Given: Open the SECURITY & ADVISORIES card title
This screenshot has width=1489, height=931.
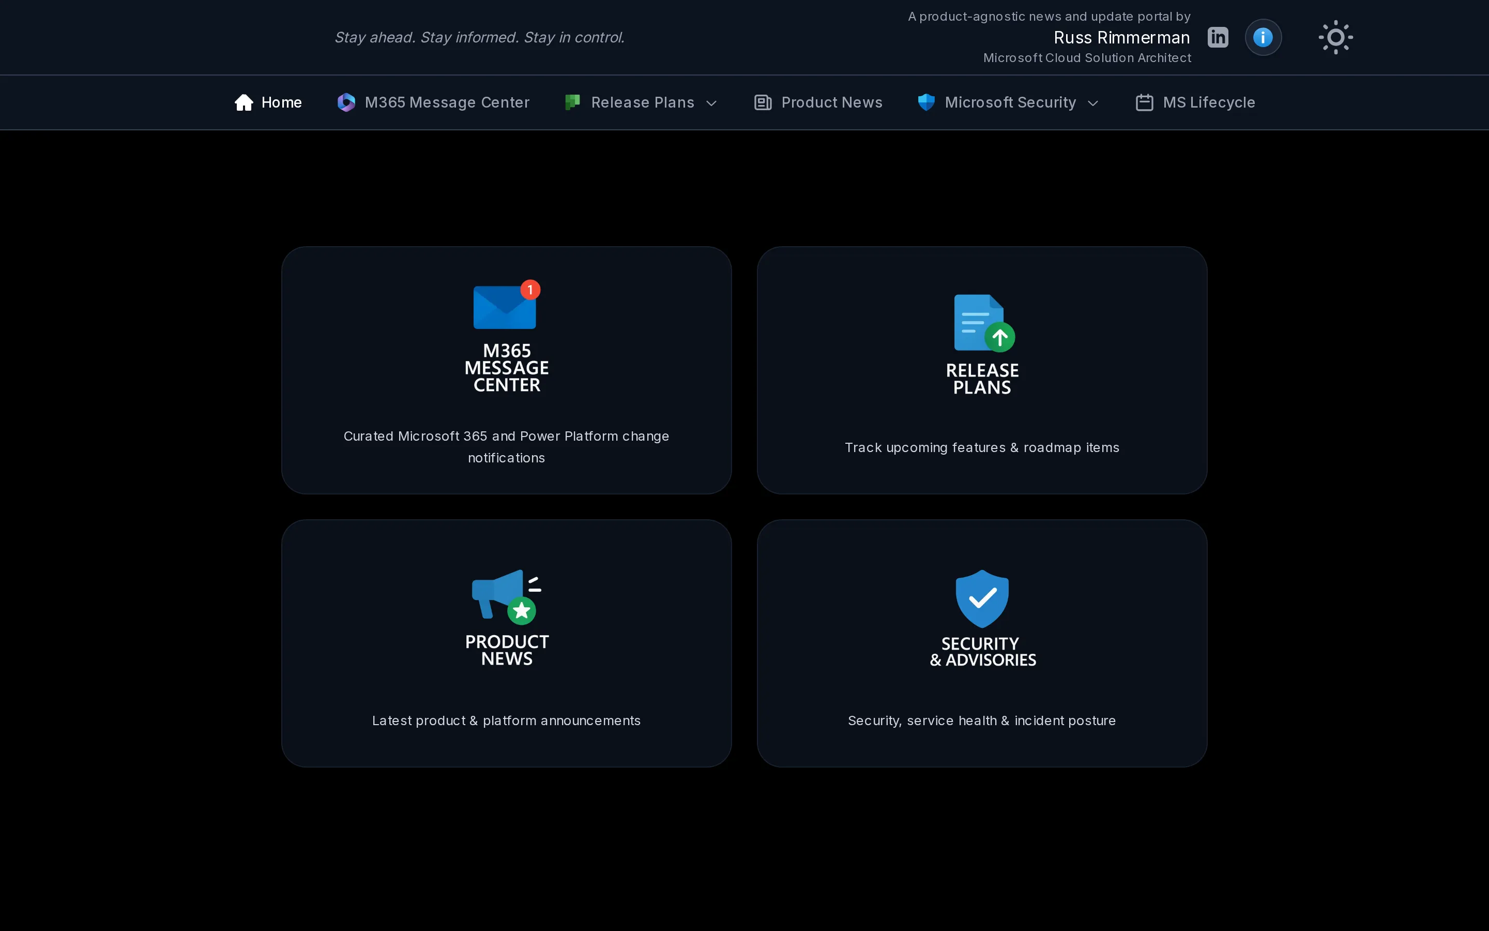Looking at the screenshot, I should point(982,652).
